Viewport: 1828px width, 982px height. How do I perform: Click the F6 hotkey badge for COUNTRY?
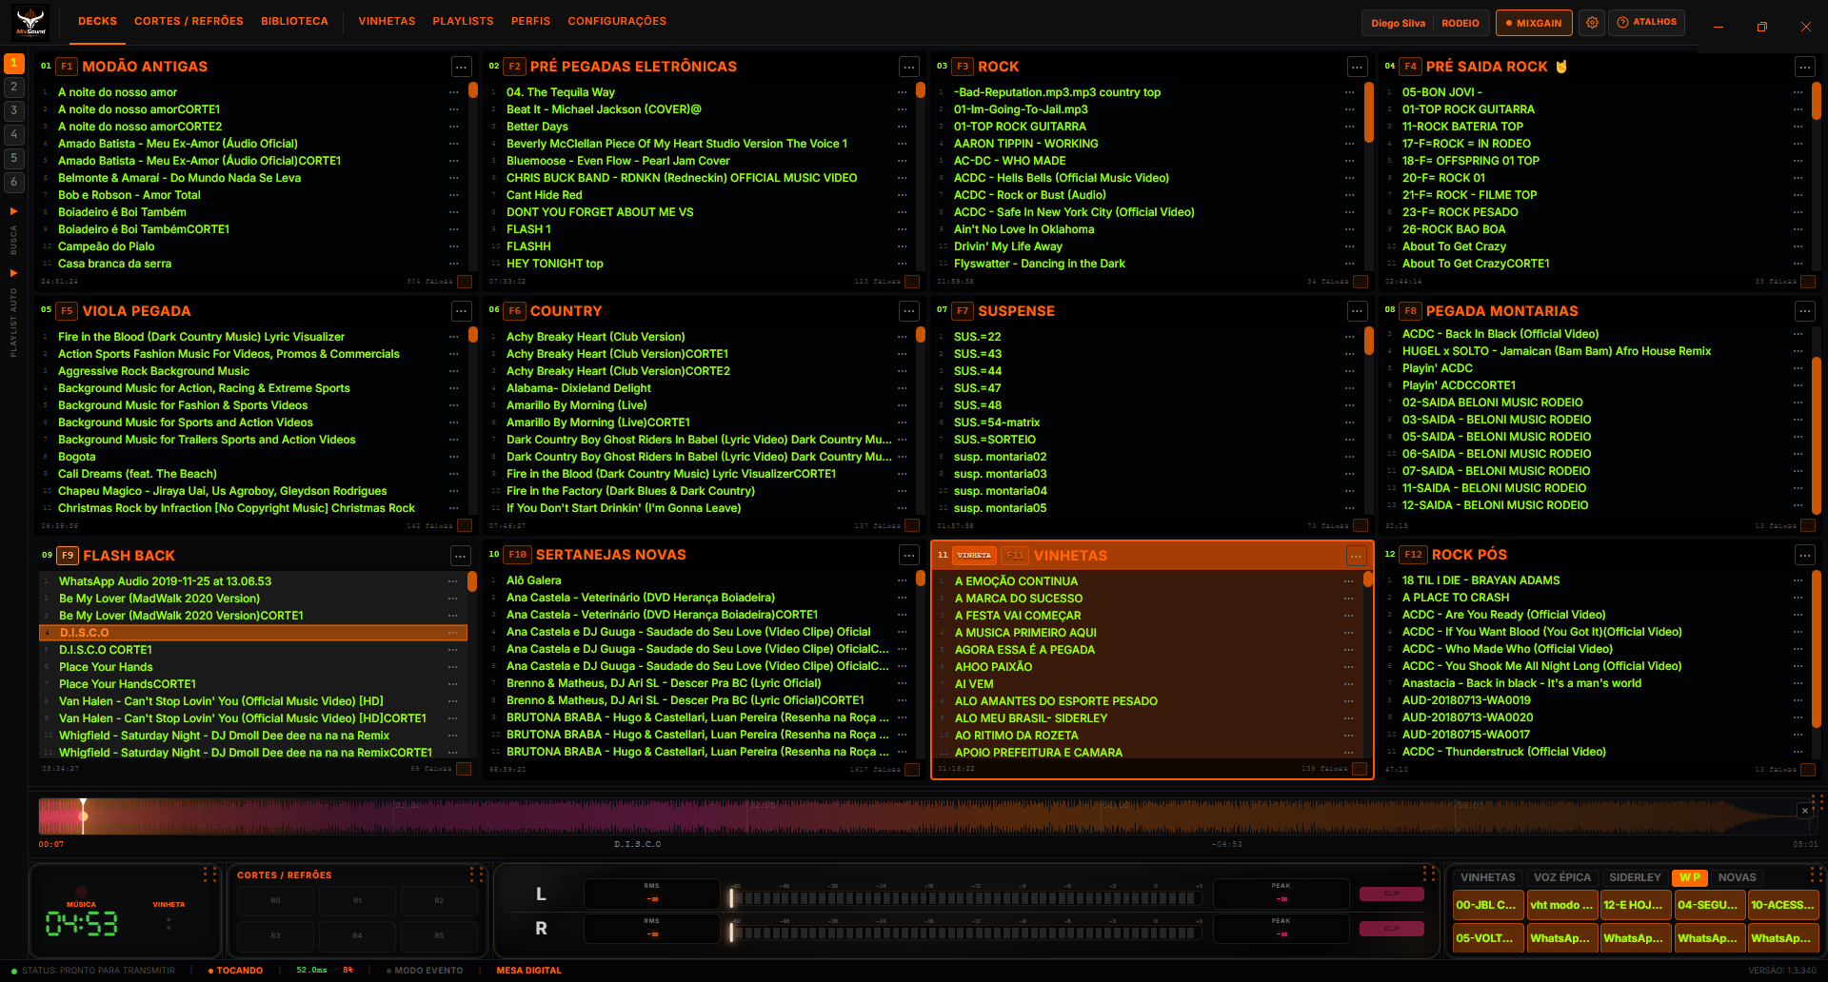tap(515, 311)
